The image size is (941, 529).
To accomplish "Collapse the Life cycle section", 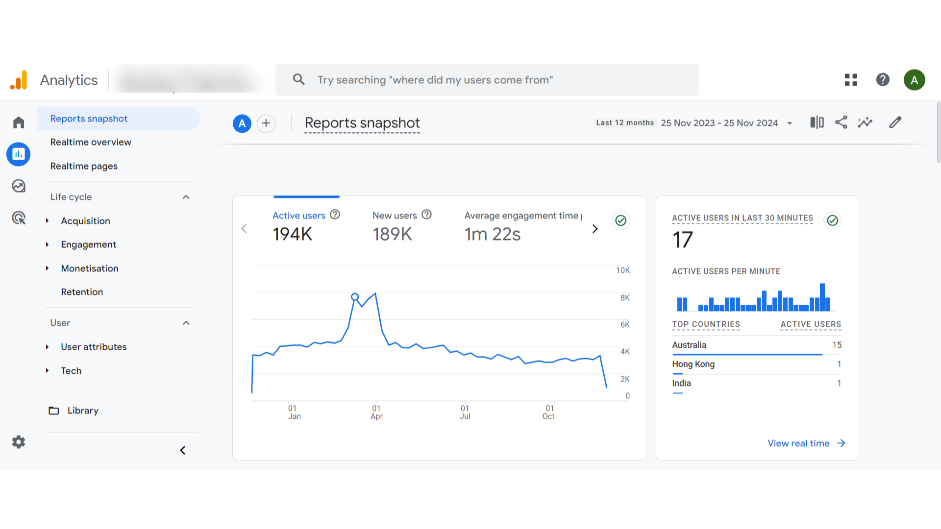I will click(x=185, y=197).
